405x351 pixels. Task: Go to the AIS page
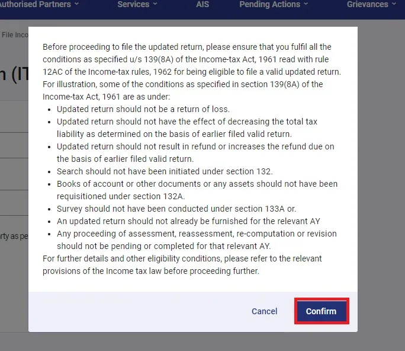click(x=202, y=4)
